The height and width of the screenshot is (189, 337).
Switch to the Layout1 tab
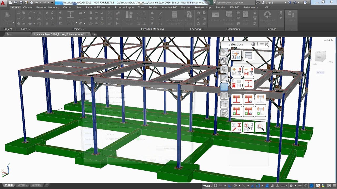point(22,185)
